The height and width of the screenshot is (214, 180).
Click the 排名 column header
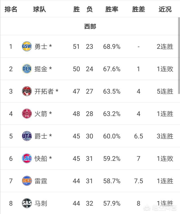11,9
